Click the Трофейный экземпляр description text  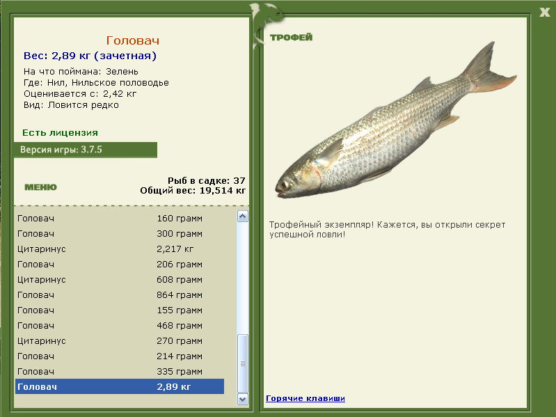pos(387,230)
